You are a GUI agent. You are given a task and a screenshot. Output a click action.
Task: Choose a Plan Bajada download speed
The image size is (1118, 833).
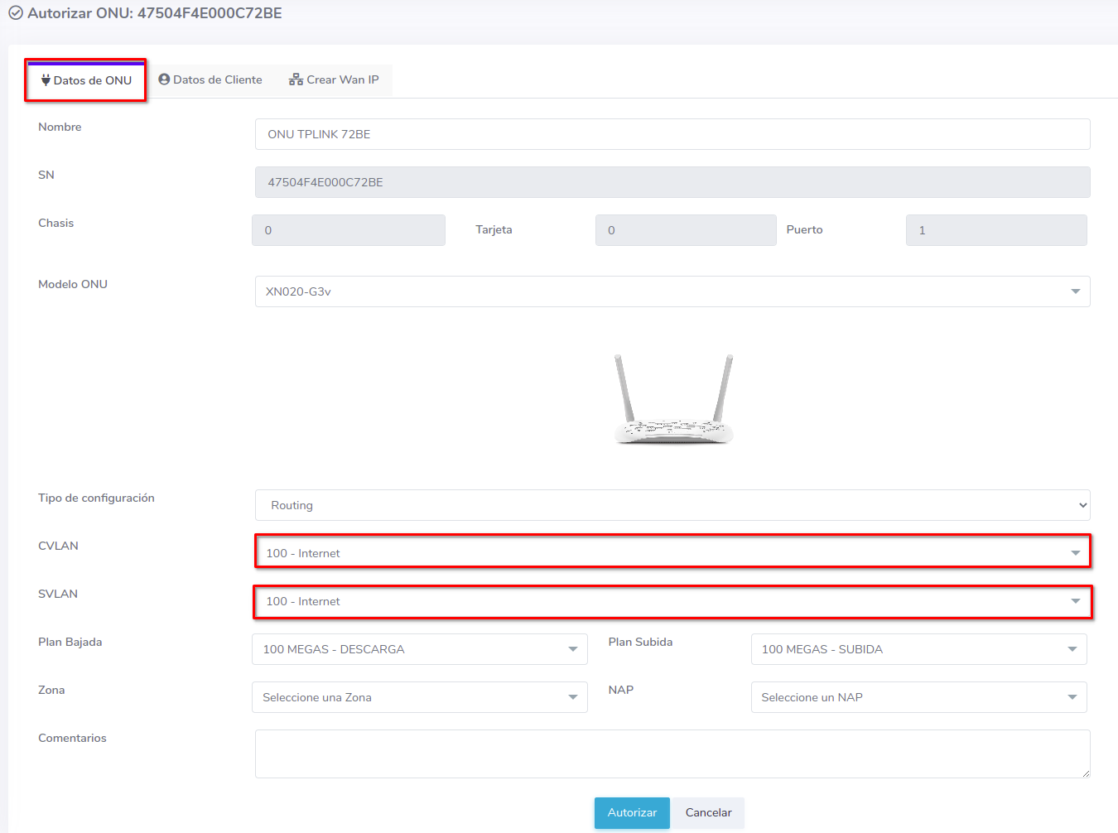point(419,649)
